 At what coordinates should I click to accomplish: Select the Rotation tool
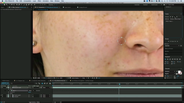click(x=9, y=5)
